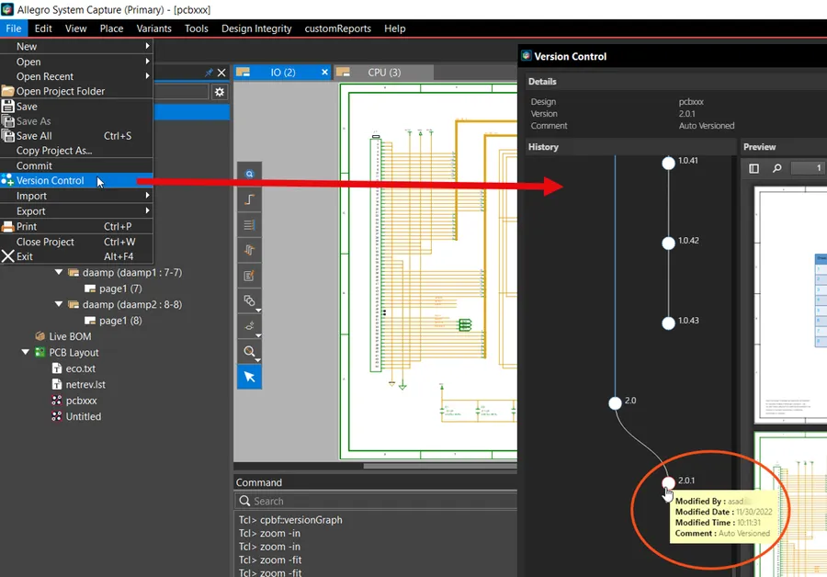
Task: Choose Copy Project As... menu entry
Action: click(x=77, y=151)
